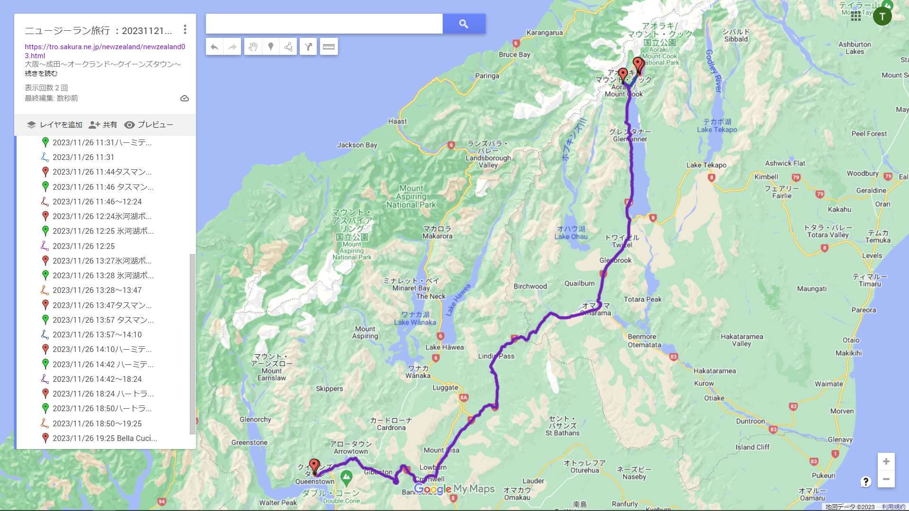
Task: Click the layer list scrollbar
Action: click(192, 344)
